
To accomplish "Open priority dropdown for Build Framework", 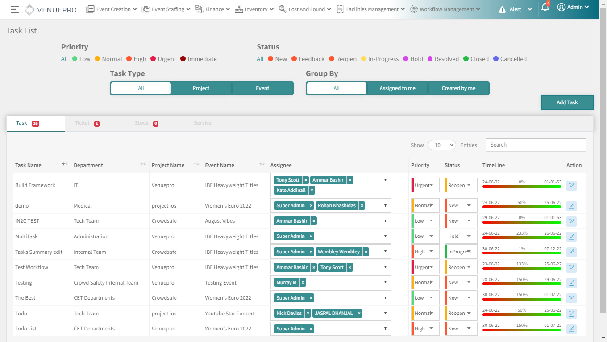I will click(425, 185).
